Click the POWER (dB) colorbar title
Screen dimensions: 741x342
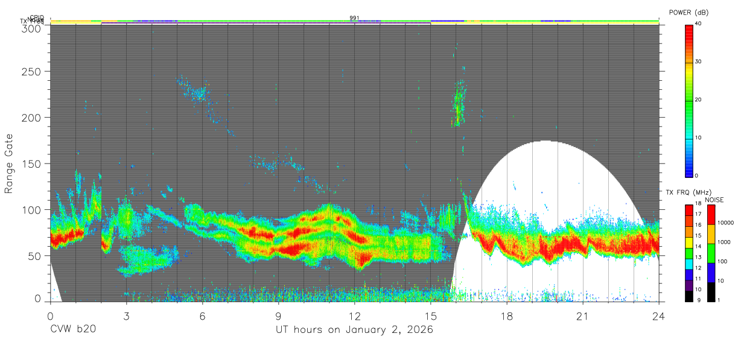point(688,13)
